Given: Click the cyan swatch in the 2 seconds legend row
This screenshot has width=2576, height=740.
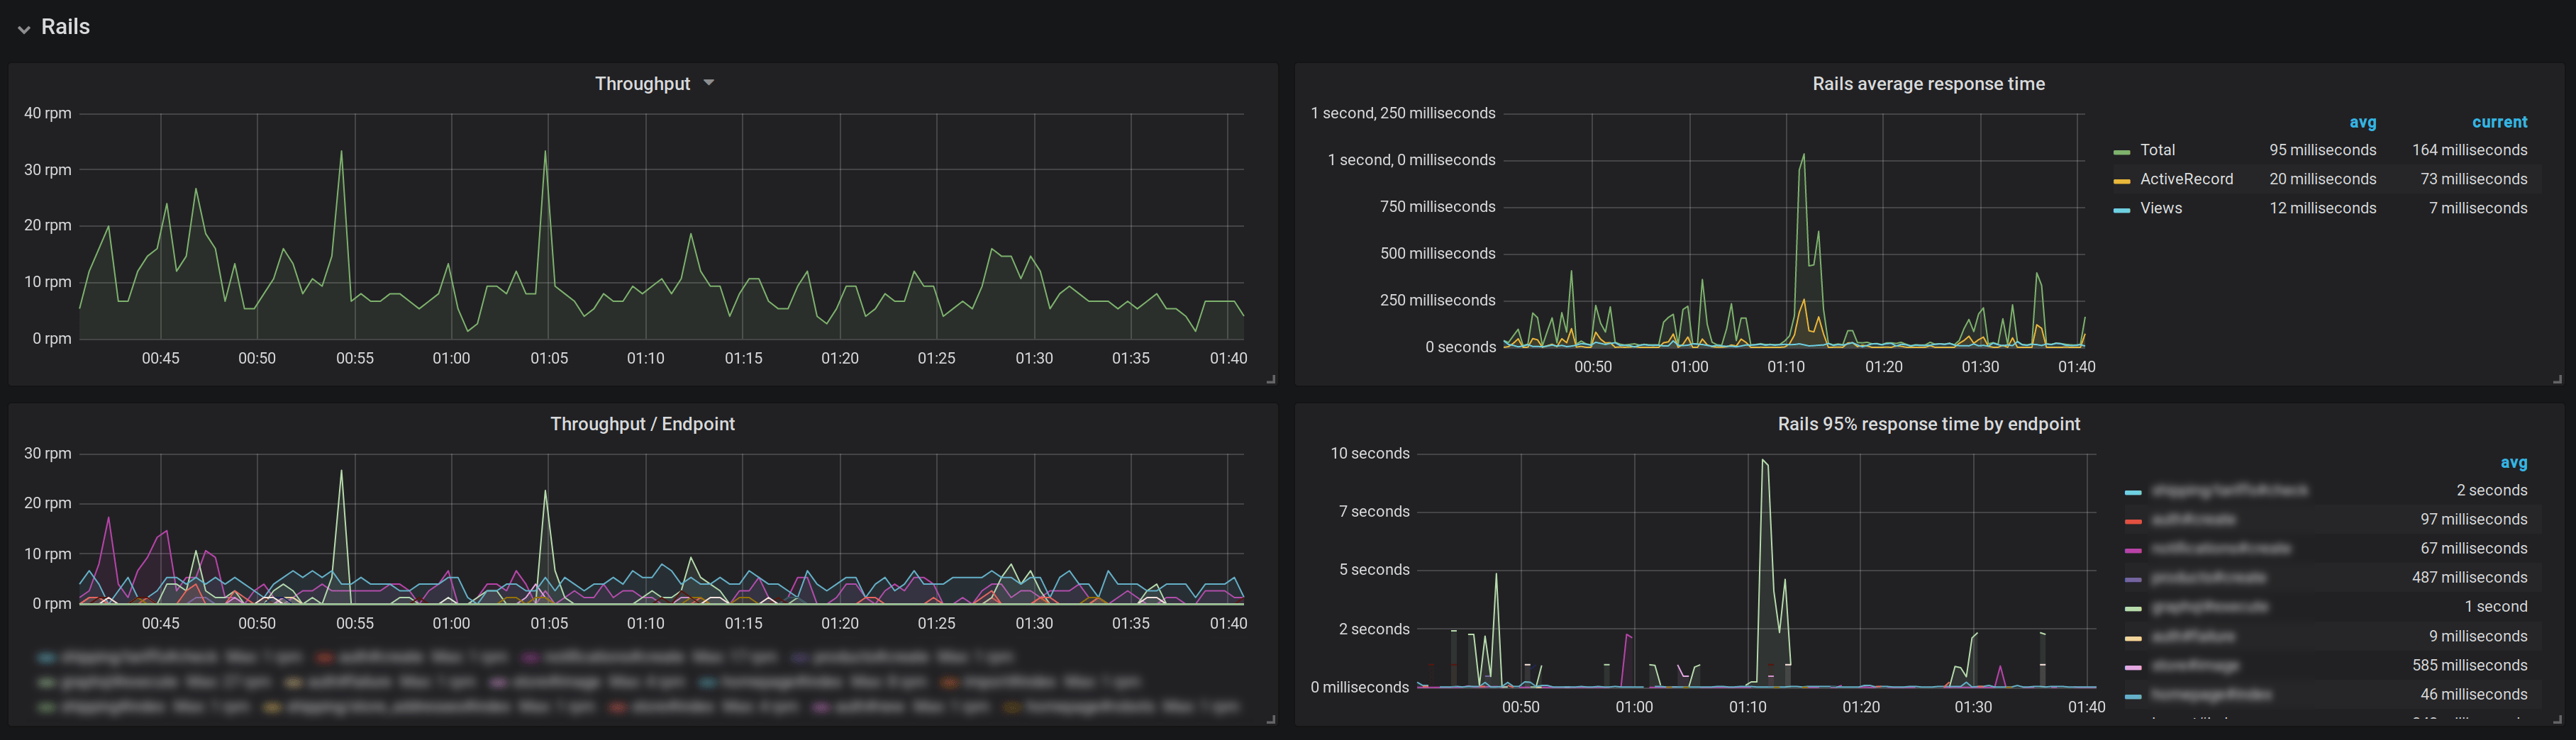Looking at the screenshot, I should 2133,492.
